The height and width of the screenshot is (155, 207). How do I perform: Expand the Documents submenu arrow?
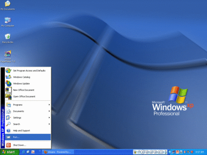(49, 111)
